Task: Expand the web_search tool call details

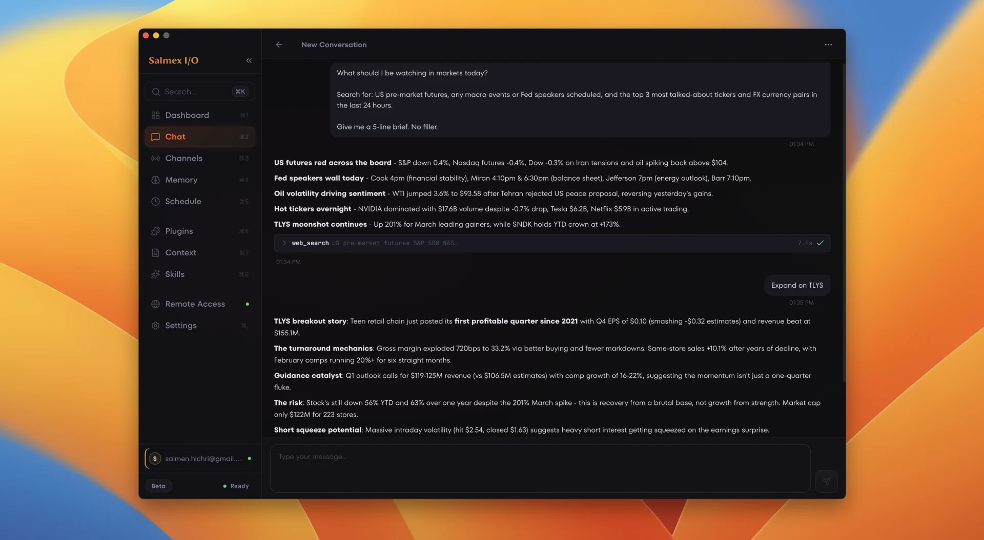Action: click(x=284, y=243)
